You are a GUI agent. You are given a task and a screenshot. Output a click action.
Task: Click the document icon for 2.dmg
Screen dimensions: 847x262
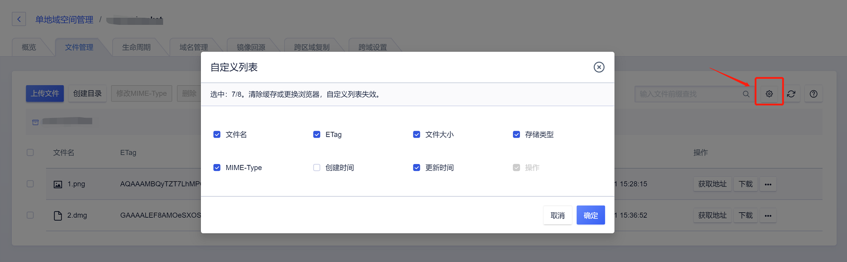pos(58,216)
